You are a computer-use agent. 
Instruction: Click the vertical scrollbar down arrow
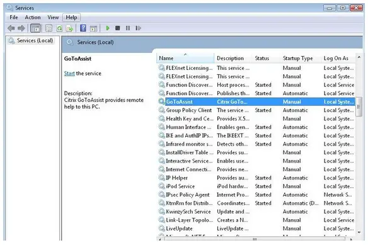(x=359, y=232)
